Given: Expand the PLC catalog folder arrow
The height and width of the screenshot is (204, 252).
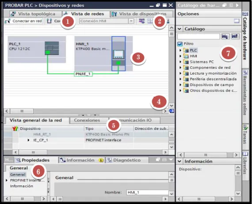Looking at the screenshot, I should pos(180,50).
